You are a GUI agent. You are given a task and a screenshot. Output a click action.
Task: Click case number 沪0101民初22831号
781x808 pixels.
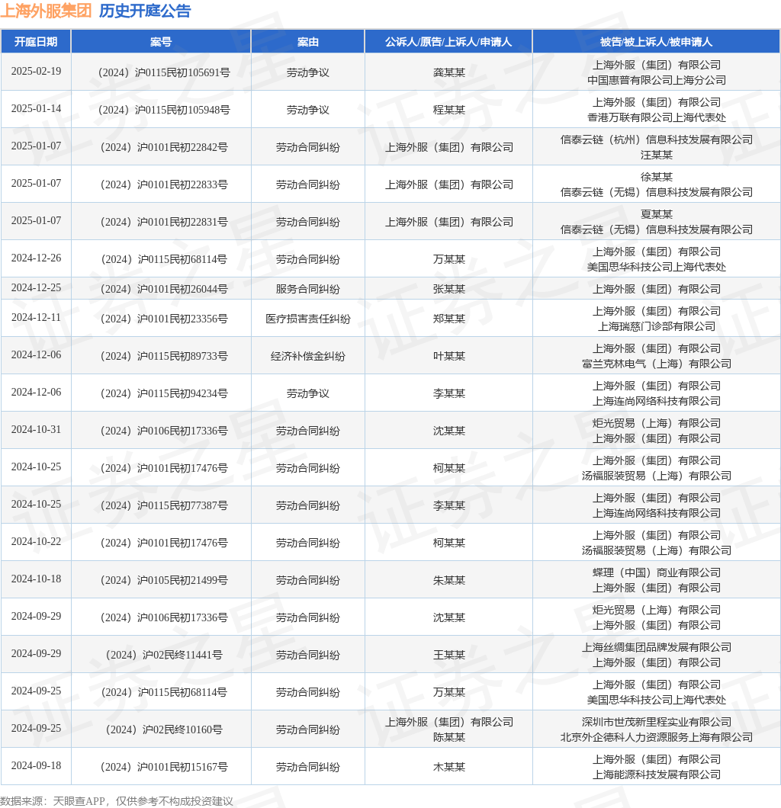coord(182,222)
